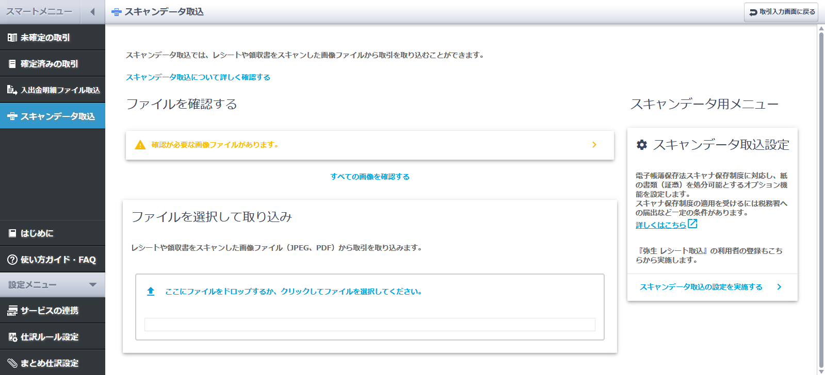Click the question mark icon for FAQ
This screenshot has height=375, width=825.
12,260
